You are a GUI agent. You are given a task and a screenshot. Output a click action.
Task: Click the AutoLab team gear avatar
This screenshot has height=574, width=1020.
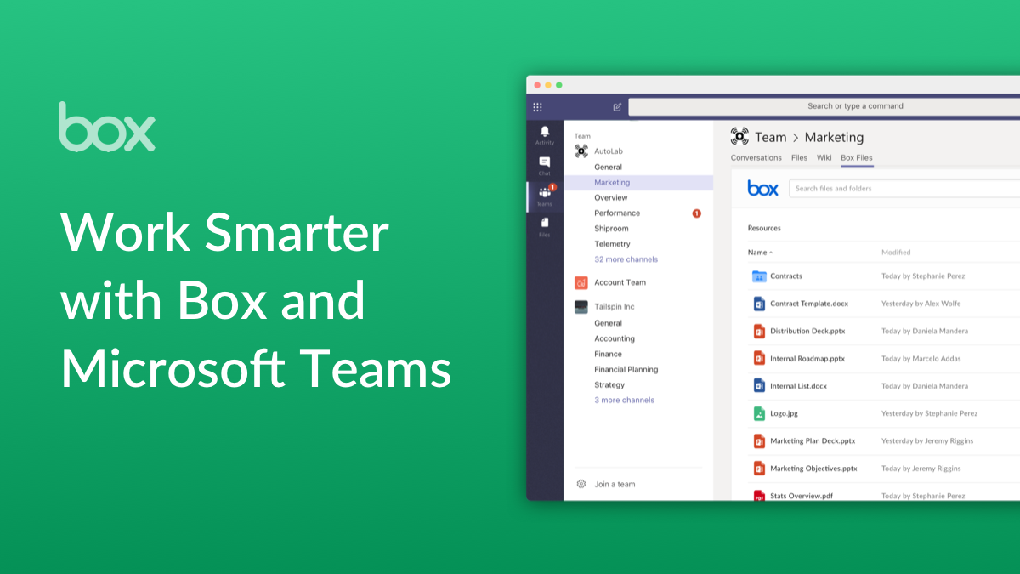[581, 150]
